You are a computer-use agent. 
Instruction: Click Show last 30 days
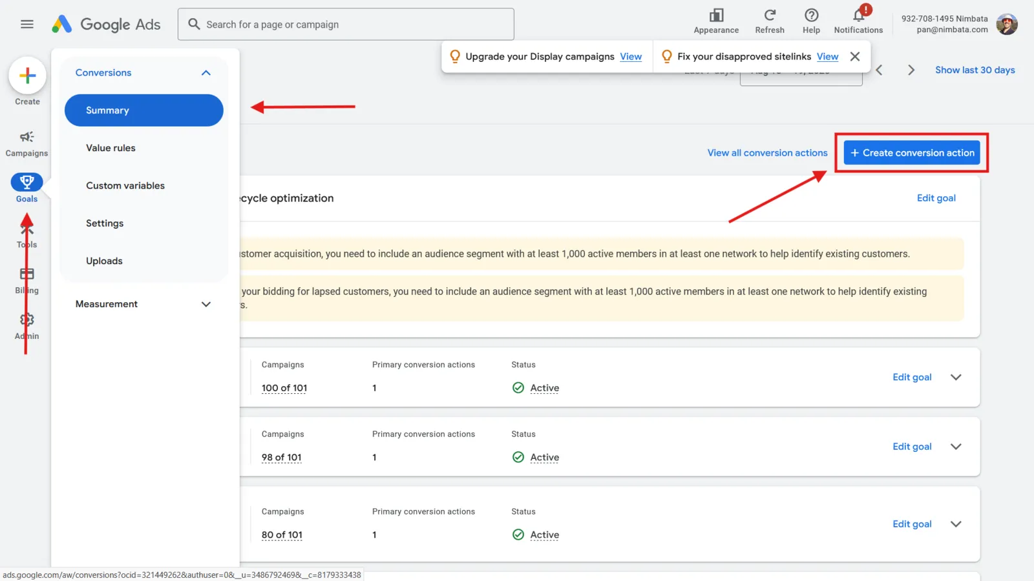[x=975, y=70]
